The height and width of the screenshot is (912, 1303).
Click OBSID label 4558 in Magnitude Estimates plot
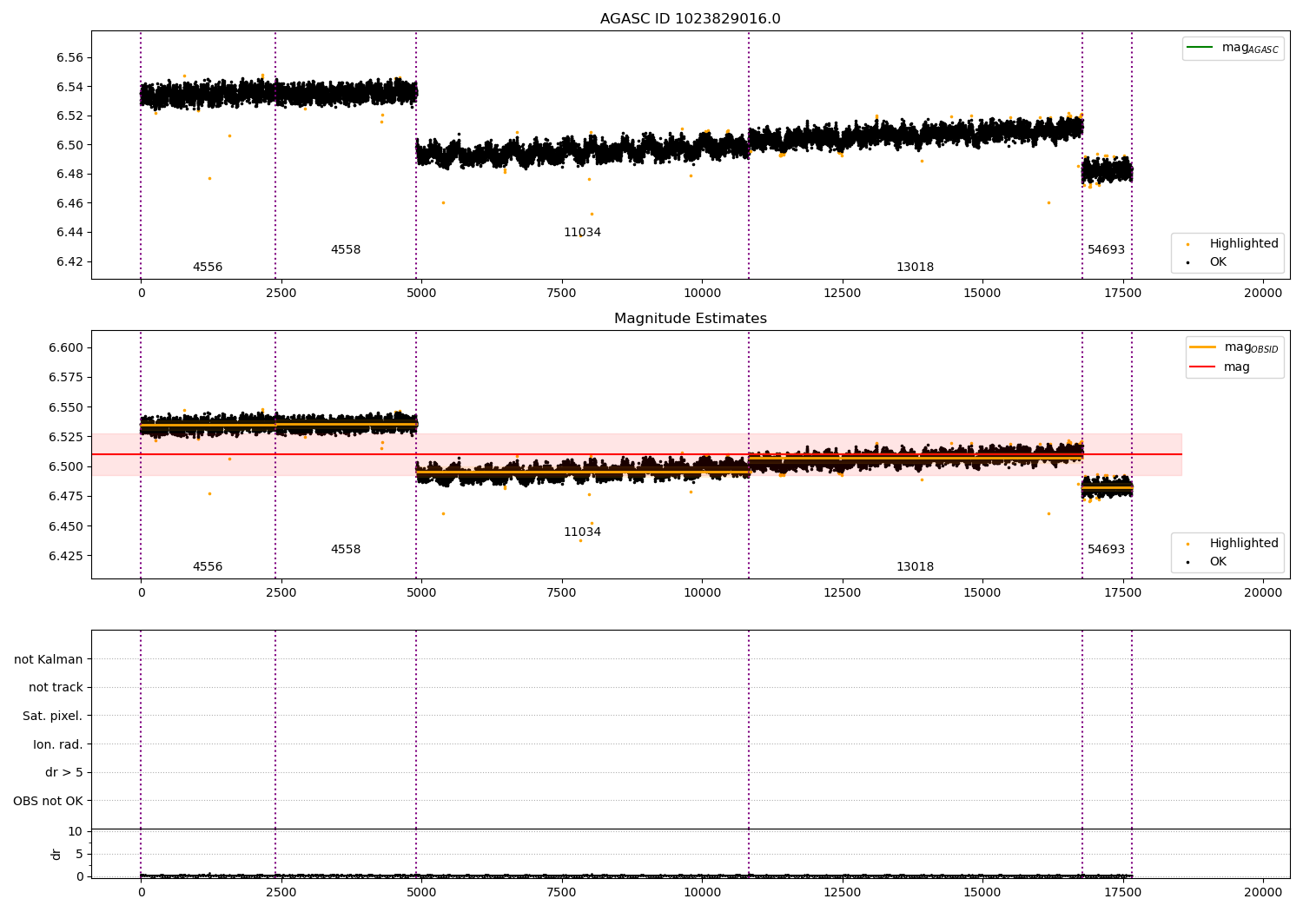(346, 550)
